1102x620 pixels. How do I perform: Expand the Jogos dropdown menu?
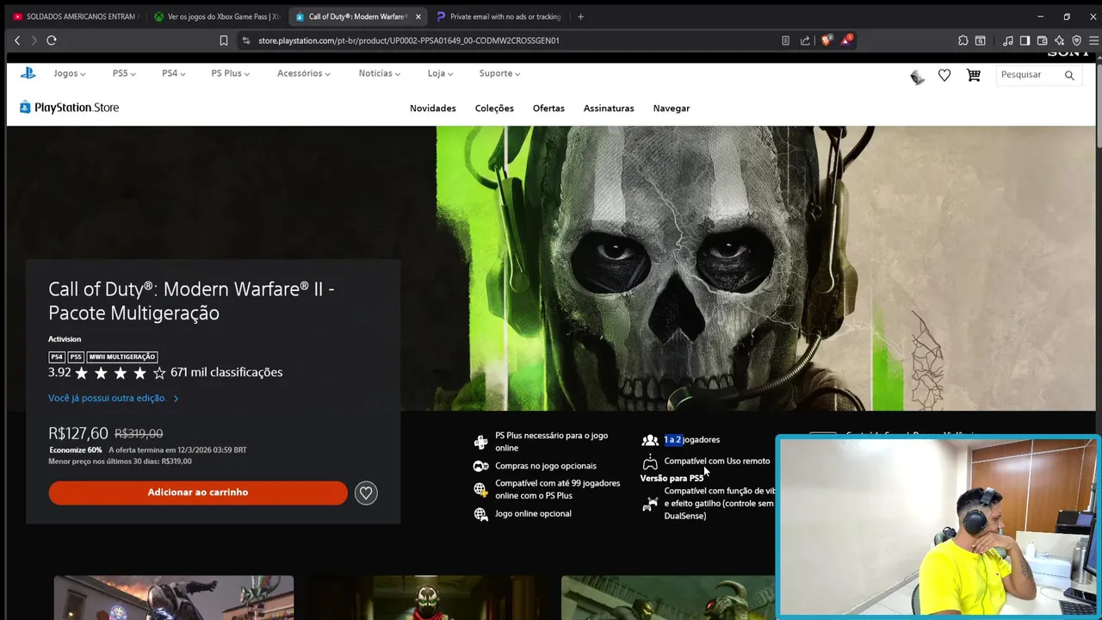coord(69,73)
